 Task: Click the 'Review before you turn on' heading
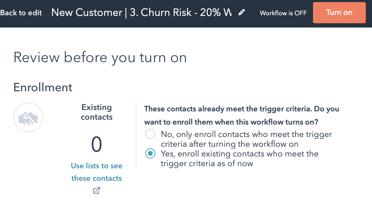(100, 57)
